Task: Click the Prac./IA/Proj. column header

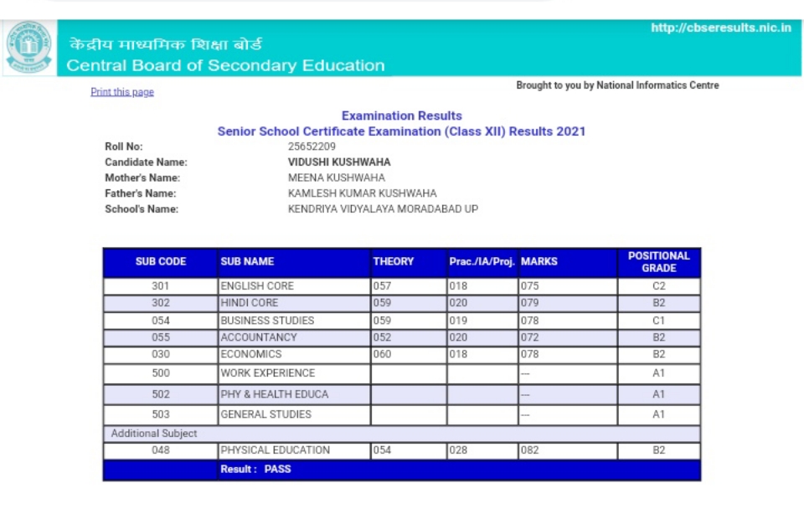Action: [x=482, y=262]
